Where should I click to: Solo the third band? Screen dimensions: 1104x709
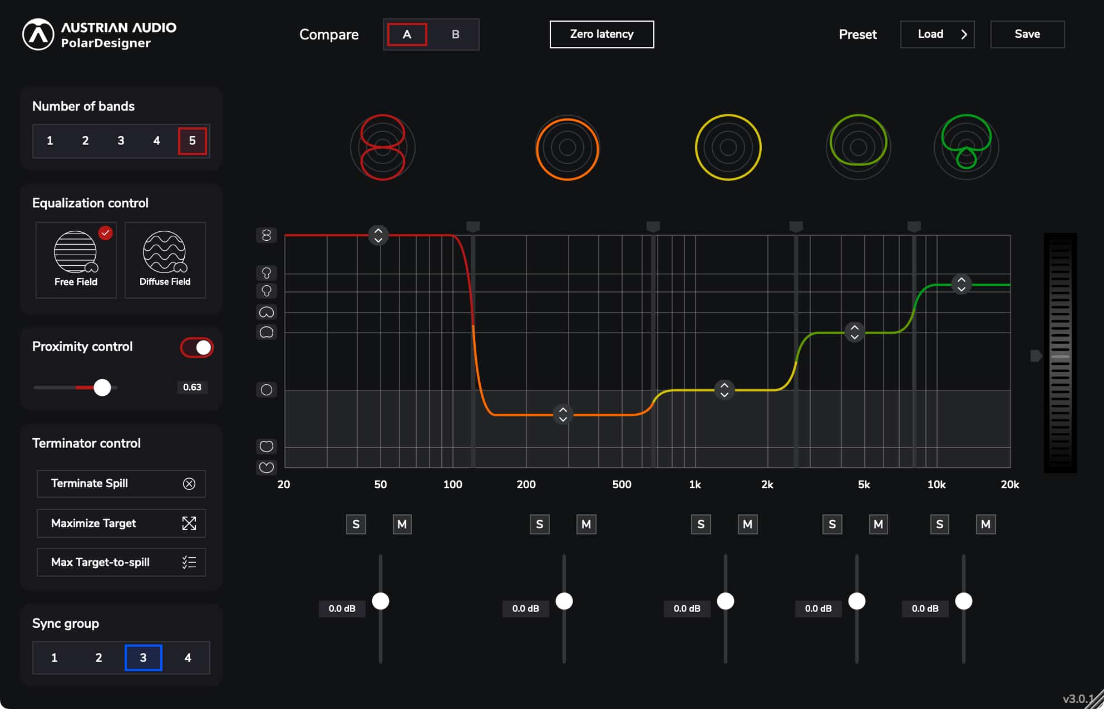701,524
